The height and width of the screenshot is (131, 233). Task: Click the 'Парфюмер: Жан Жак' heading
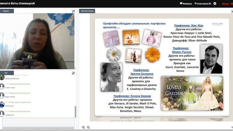coord(189,25)
